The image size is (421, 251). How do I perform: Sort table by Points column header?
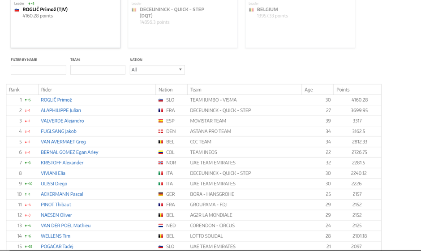coord(343,90)
